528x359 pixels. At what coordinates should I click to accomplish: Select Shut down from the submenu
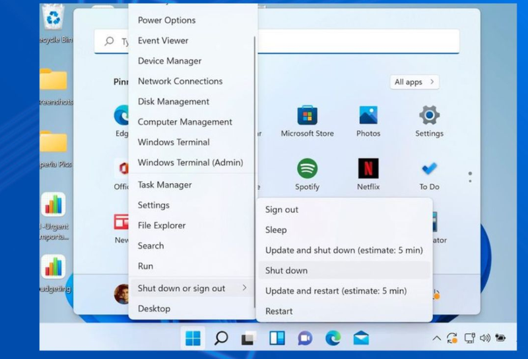point(344,270)
